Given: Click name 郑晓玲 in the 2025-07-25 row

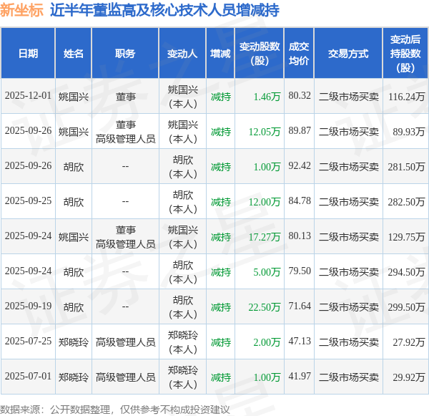Looking at the screenshot, I should point(74,342).
